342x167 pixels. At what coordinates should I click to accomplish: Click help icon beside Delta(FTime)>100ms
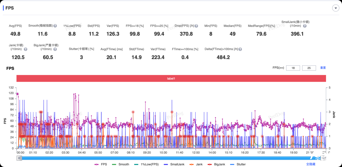pos(240,49)
